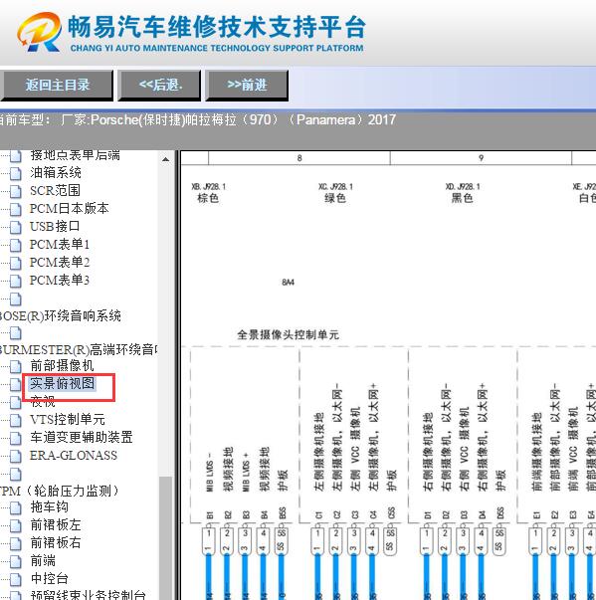Click the current vehicle model Panamera 2017 text
596x600 pixels.
point(197,120)
